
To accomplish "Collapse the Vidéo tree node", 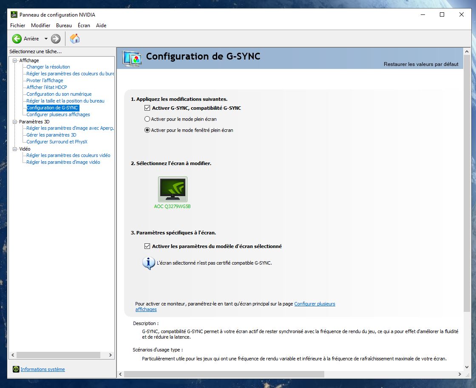I will (14, 149).
